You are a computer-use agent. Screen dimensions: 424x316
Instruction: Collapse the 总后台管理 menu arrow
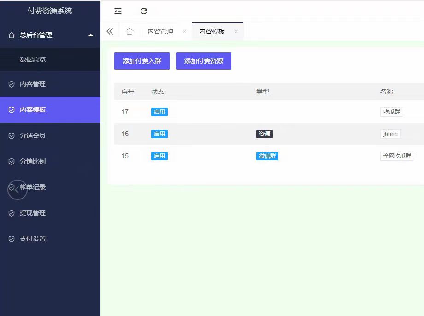click(x=91, y=35)
